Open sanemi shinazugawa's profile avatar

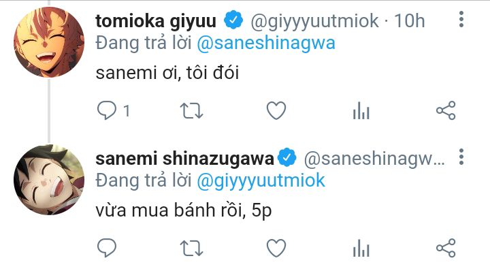pos(49,180)
